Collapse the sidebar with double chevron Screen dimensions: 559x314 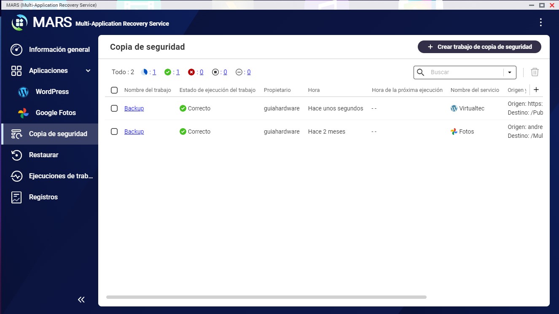(x=81, y=300)
